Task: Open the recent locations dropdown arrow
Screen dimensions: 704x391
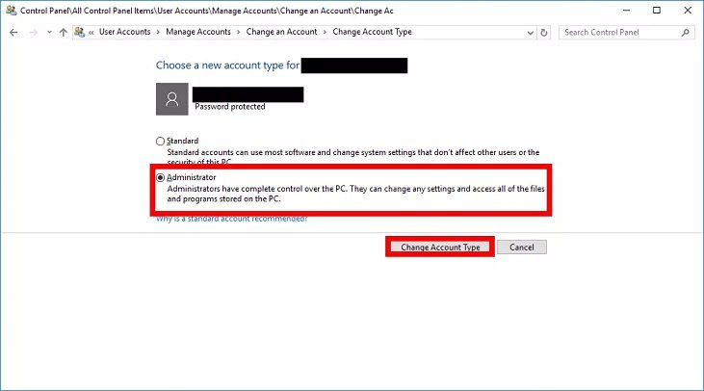Action: click(x=48, y=32)
